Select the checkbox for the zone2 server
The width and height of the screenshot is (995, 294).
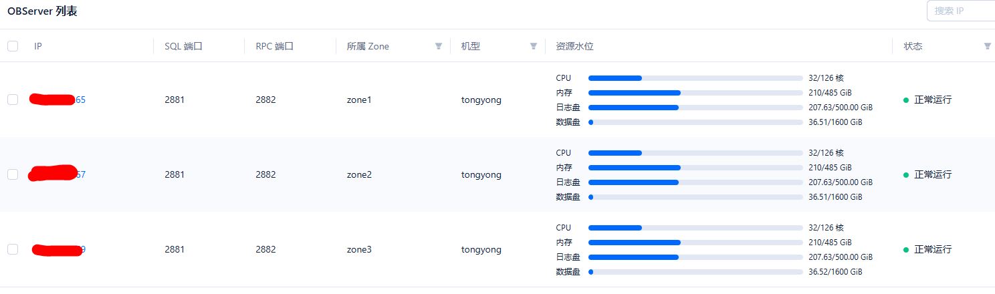(x=13, y=174)
